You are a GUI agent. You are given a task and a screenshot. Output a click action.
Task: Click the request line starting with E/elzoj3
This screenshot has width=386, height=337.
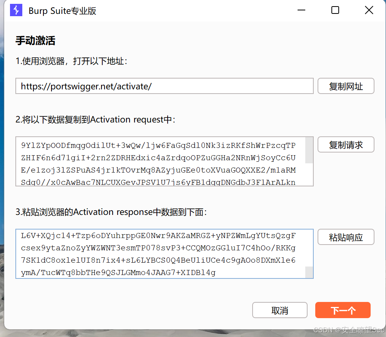(x=158, y=170)
